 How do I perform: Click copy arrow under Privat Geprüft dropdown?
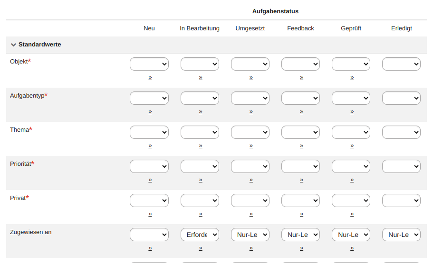[x=352, y=214]
